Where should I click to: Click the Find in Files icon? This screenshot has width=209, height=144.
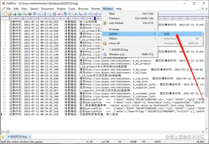click(85, 14)
